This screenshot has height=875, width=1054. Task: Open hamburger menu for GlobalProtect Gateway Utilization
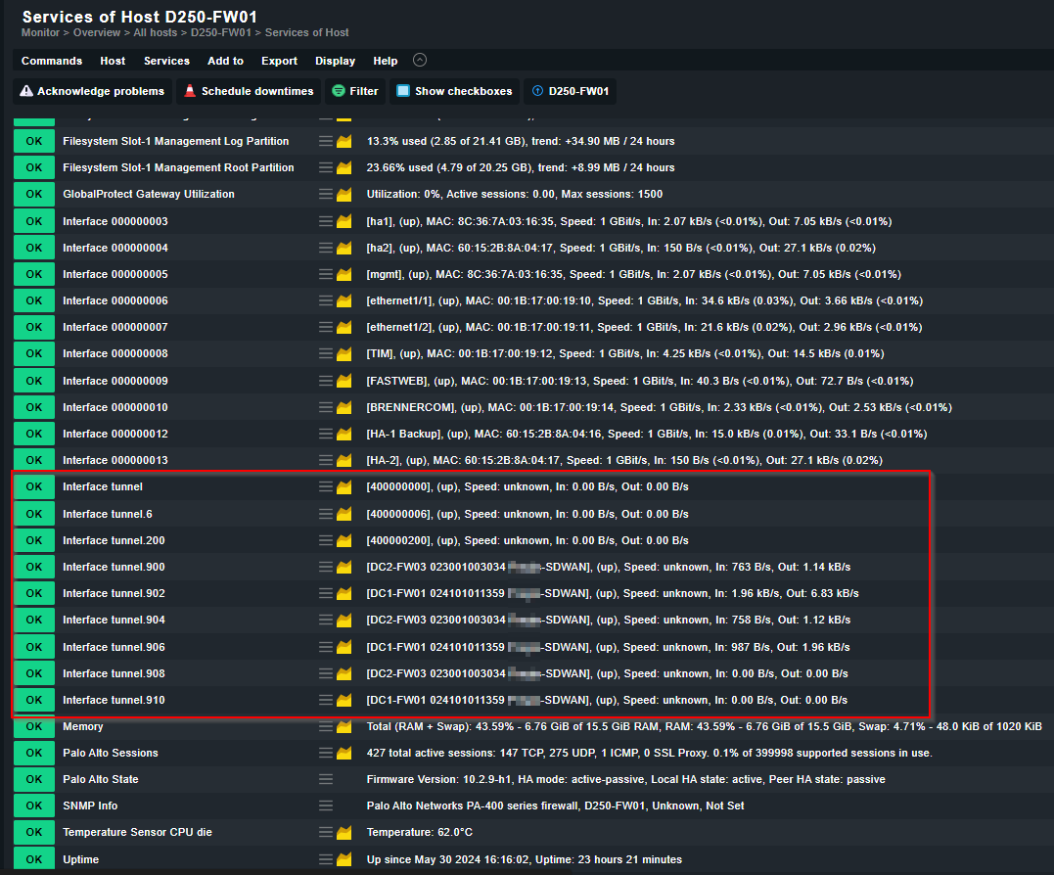[x=326, y=194]
